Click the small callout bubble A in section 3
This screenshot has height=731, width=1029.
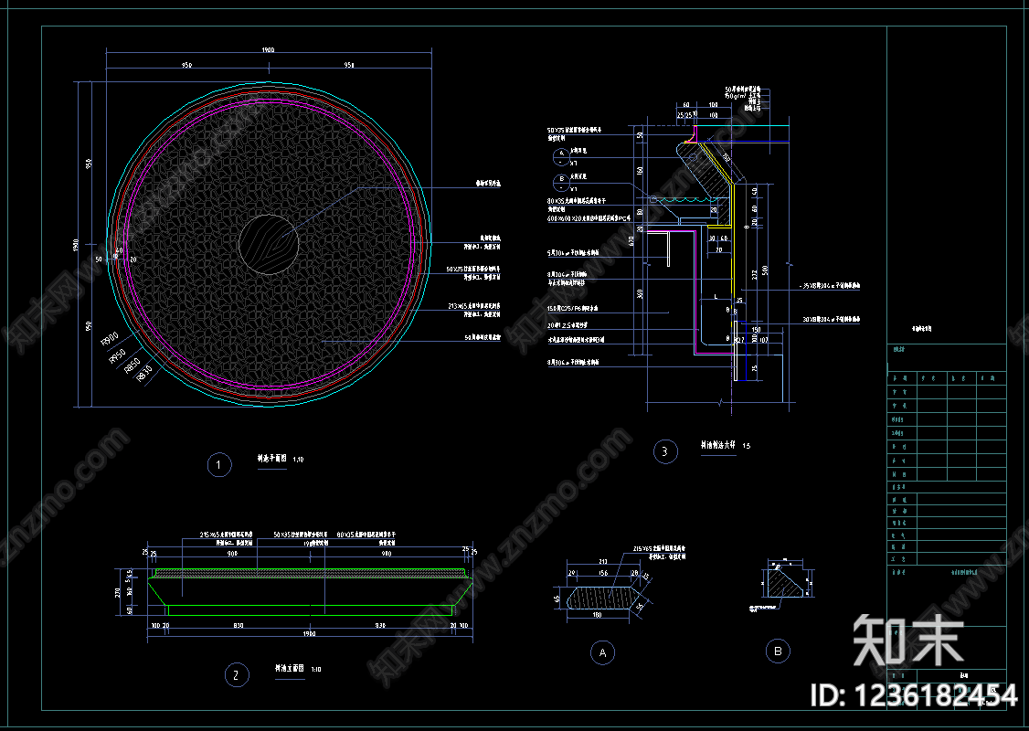pyautogui.click(x=560, y=155)
